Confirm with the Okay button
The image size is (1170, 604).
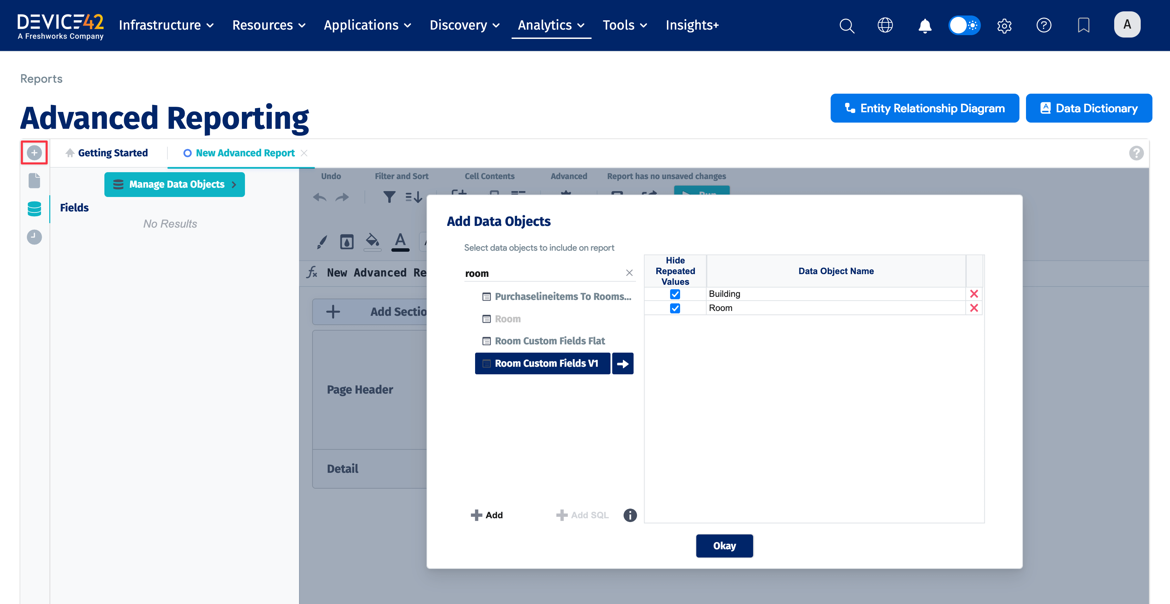(725, 546)
